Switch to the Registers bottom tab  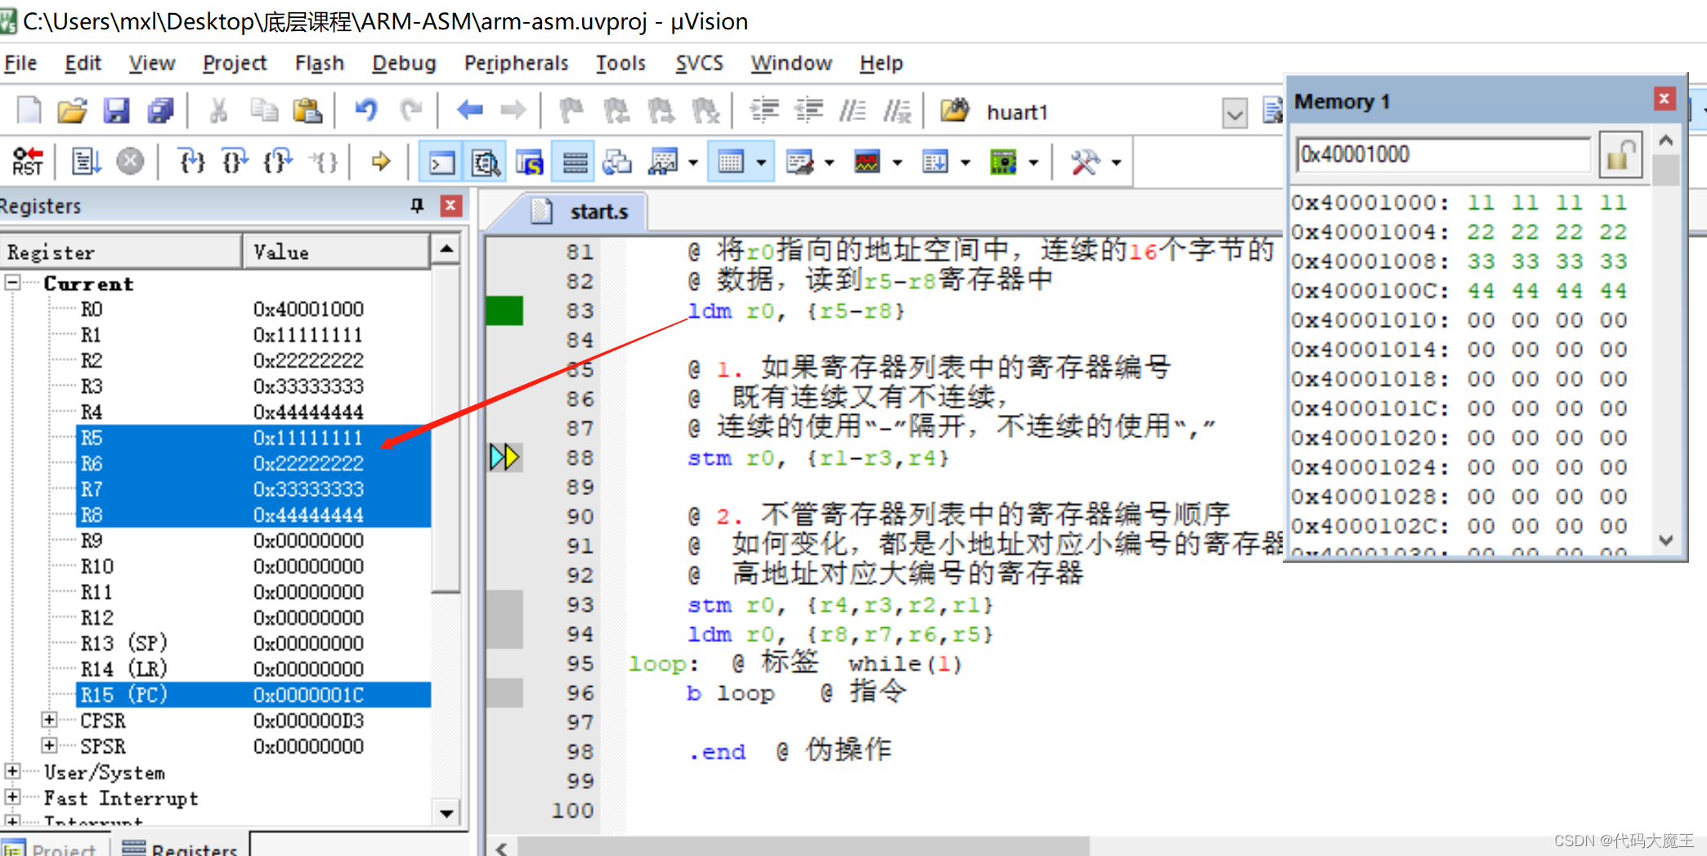click(181, 848)
